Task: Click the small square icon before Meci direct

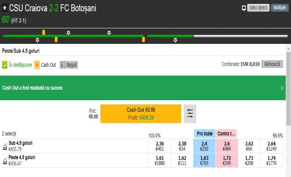Action: point(244,8)
